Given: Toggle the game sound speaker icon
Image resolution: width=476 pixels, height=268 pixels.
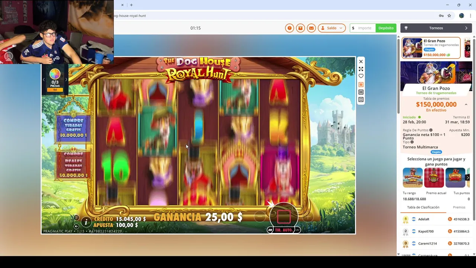Looking at the screenshot, I should click(76, 226).
